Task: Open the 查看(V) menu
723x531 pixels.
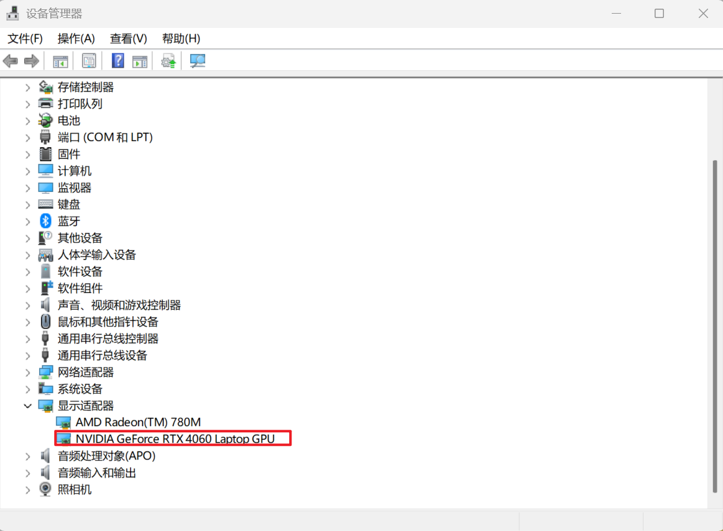Action: 128,39
